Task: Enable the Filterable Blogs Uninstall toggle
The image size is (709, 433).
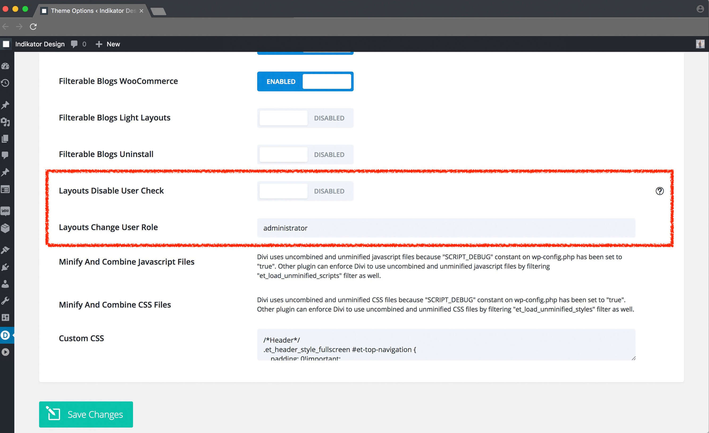Action: click(x=305, y=155)
